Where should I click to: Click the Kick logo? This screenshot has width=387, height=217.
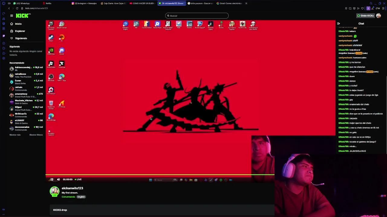pyautogui.click(x=23, y=16)
